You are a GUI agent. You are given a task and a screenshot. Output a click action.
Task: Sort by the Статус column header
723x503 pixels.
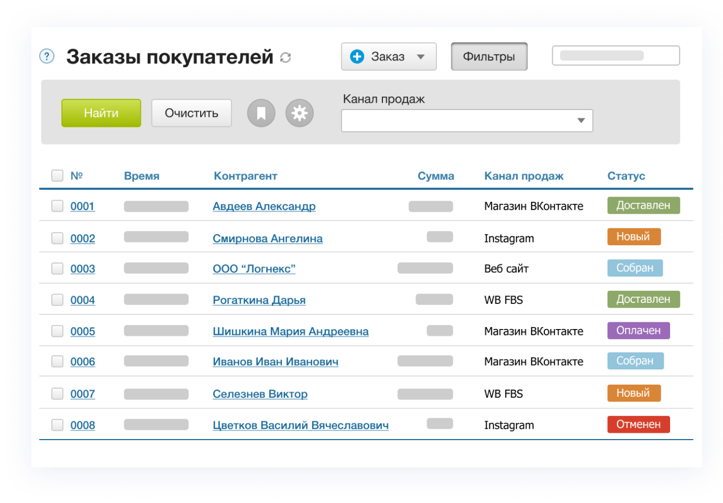[x=626, y=176]
